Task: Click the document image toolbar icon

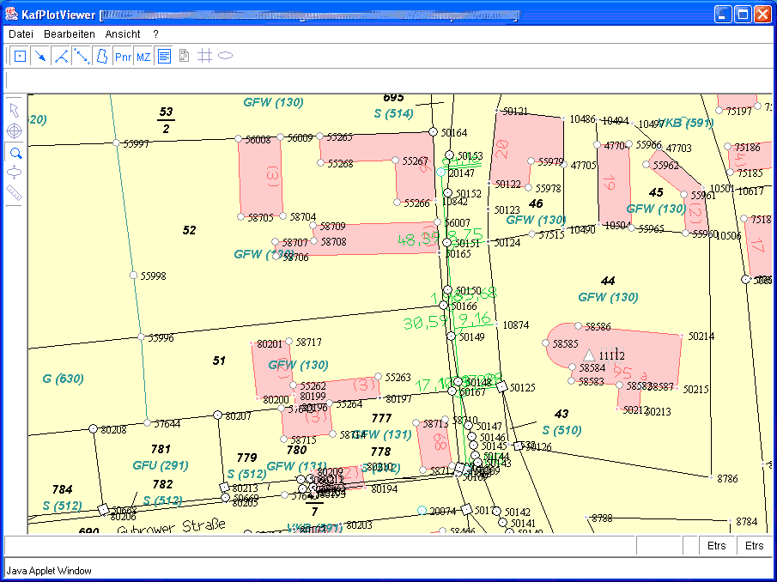Action: pyautogui.click(x=184, y=57)
